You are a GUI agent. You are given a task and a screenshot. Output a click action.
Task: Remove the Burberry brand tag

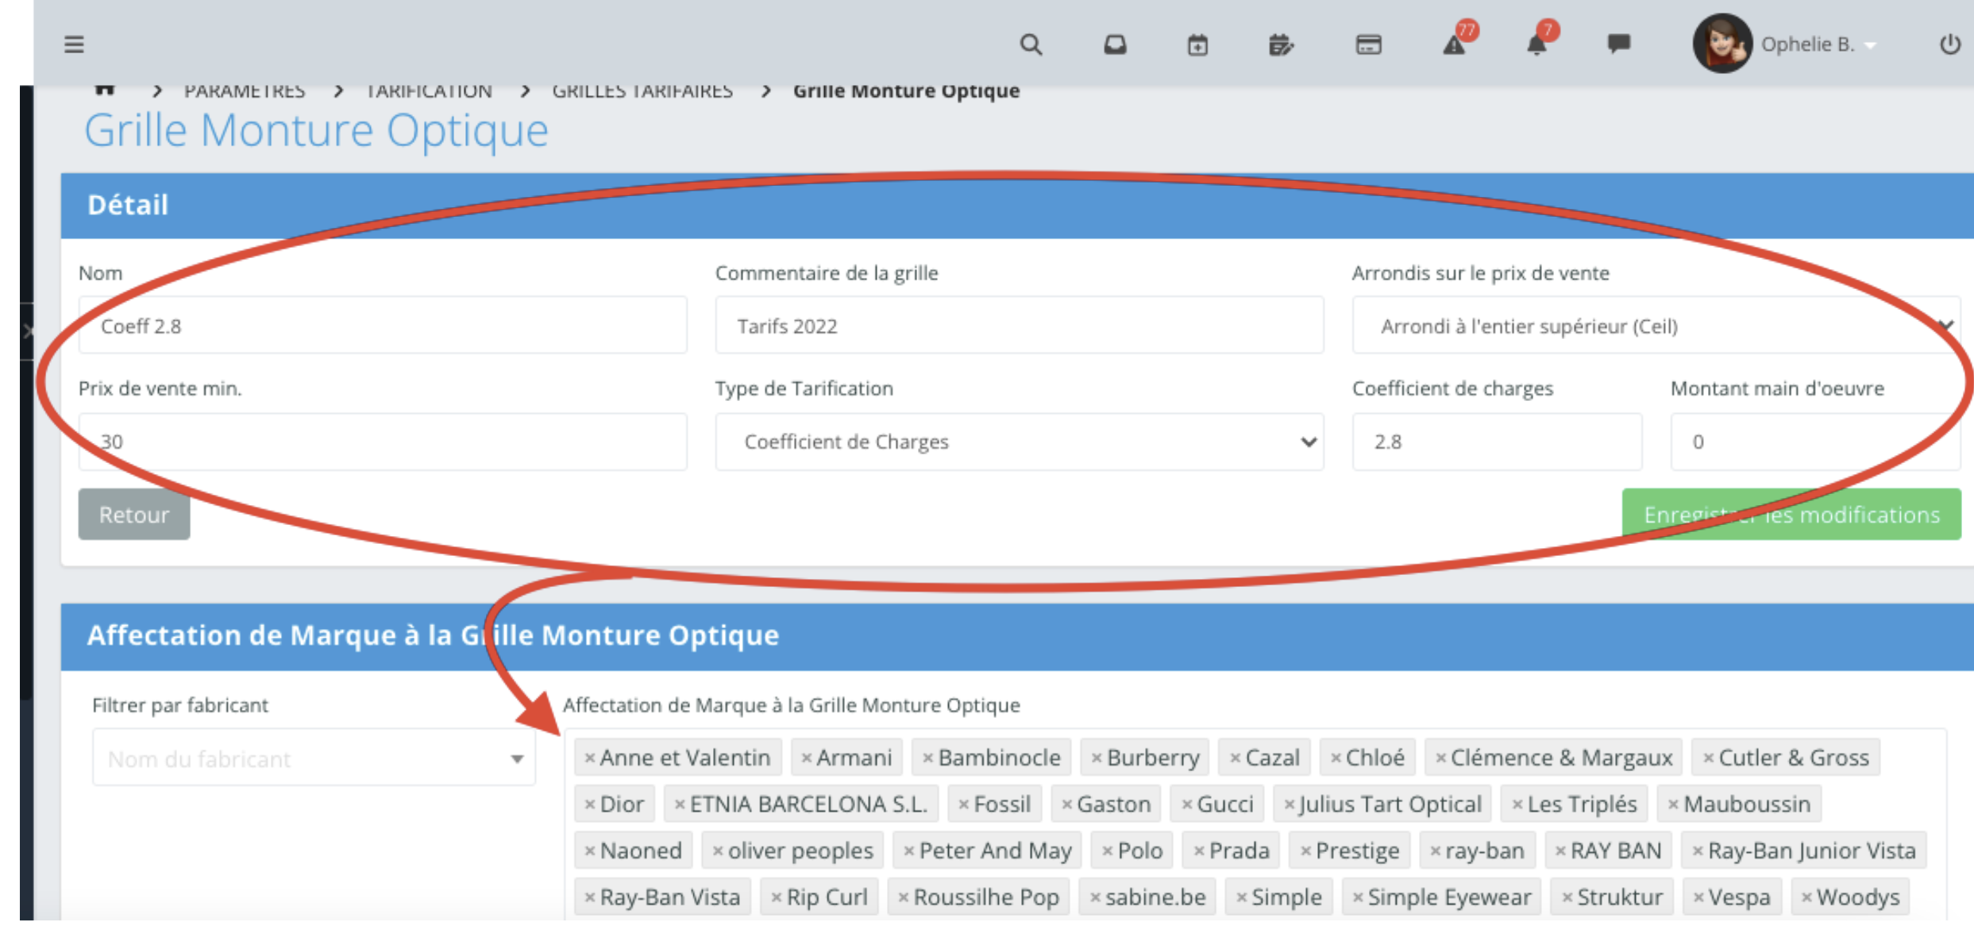(x=1096, y=758)
